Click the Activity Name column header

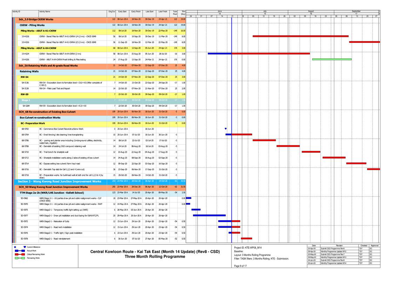[45, 12]
